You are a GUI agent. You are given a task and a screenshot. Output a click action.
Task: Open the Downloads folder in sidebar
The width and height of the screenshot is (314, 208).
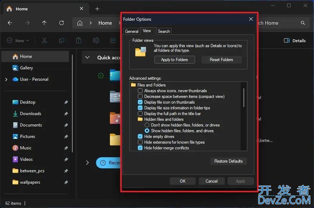(x=30, y=114)
